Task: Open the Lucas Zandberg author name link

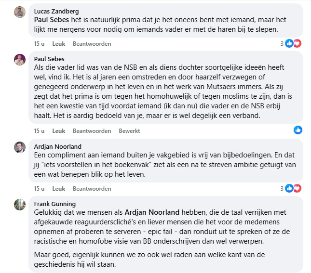Action: (x=56, y=11)
